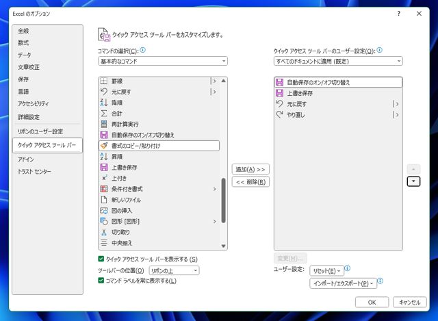
Task: Click the move down arrow button
Action: click(x=413, y=181)
